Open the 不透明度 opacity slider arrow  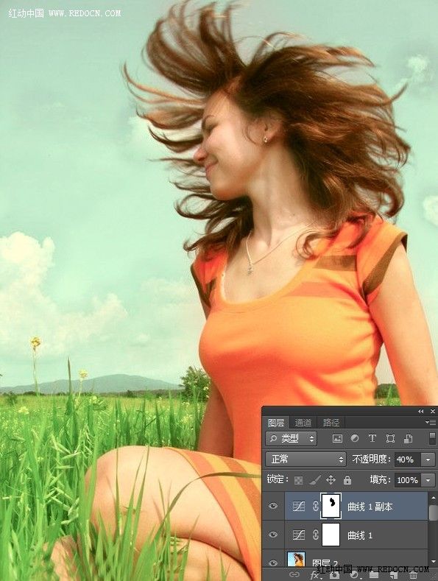428,459
